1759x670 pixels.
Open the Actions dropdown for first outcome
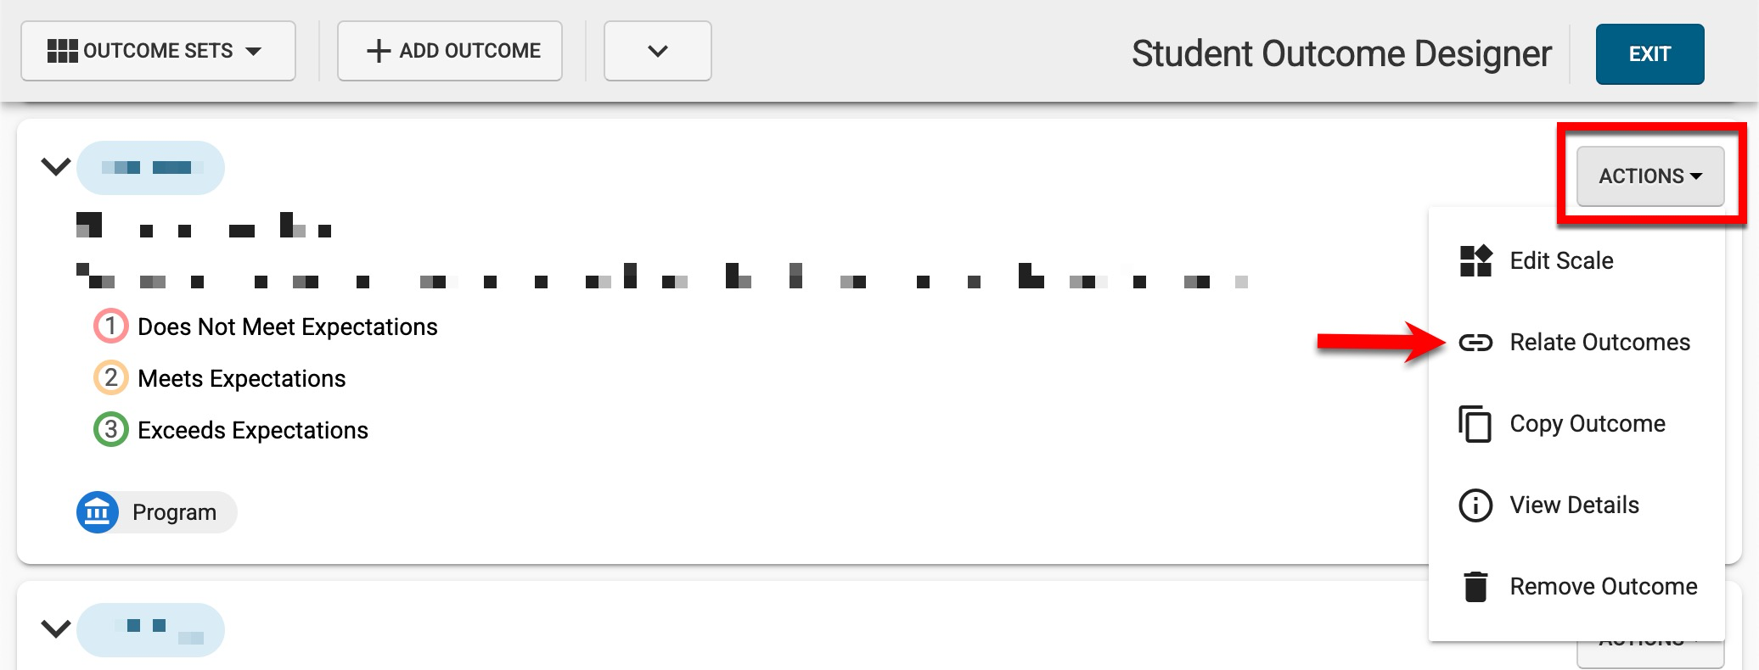click(x=1649, y=176)
